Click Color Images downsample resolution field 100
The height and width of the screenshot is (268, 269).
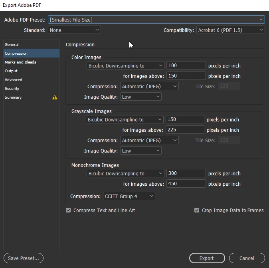(186, 66)
